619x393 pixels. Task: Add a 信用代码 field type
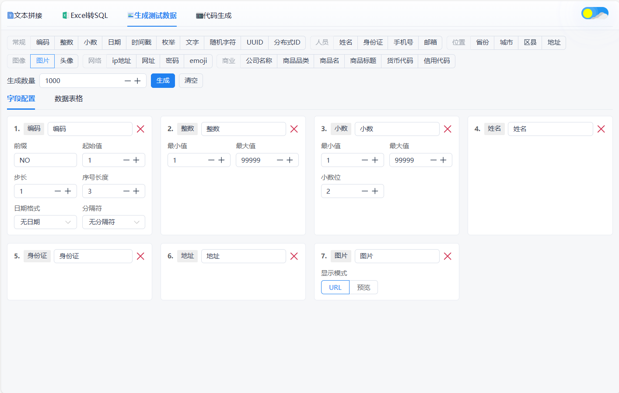437,61
